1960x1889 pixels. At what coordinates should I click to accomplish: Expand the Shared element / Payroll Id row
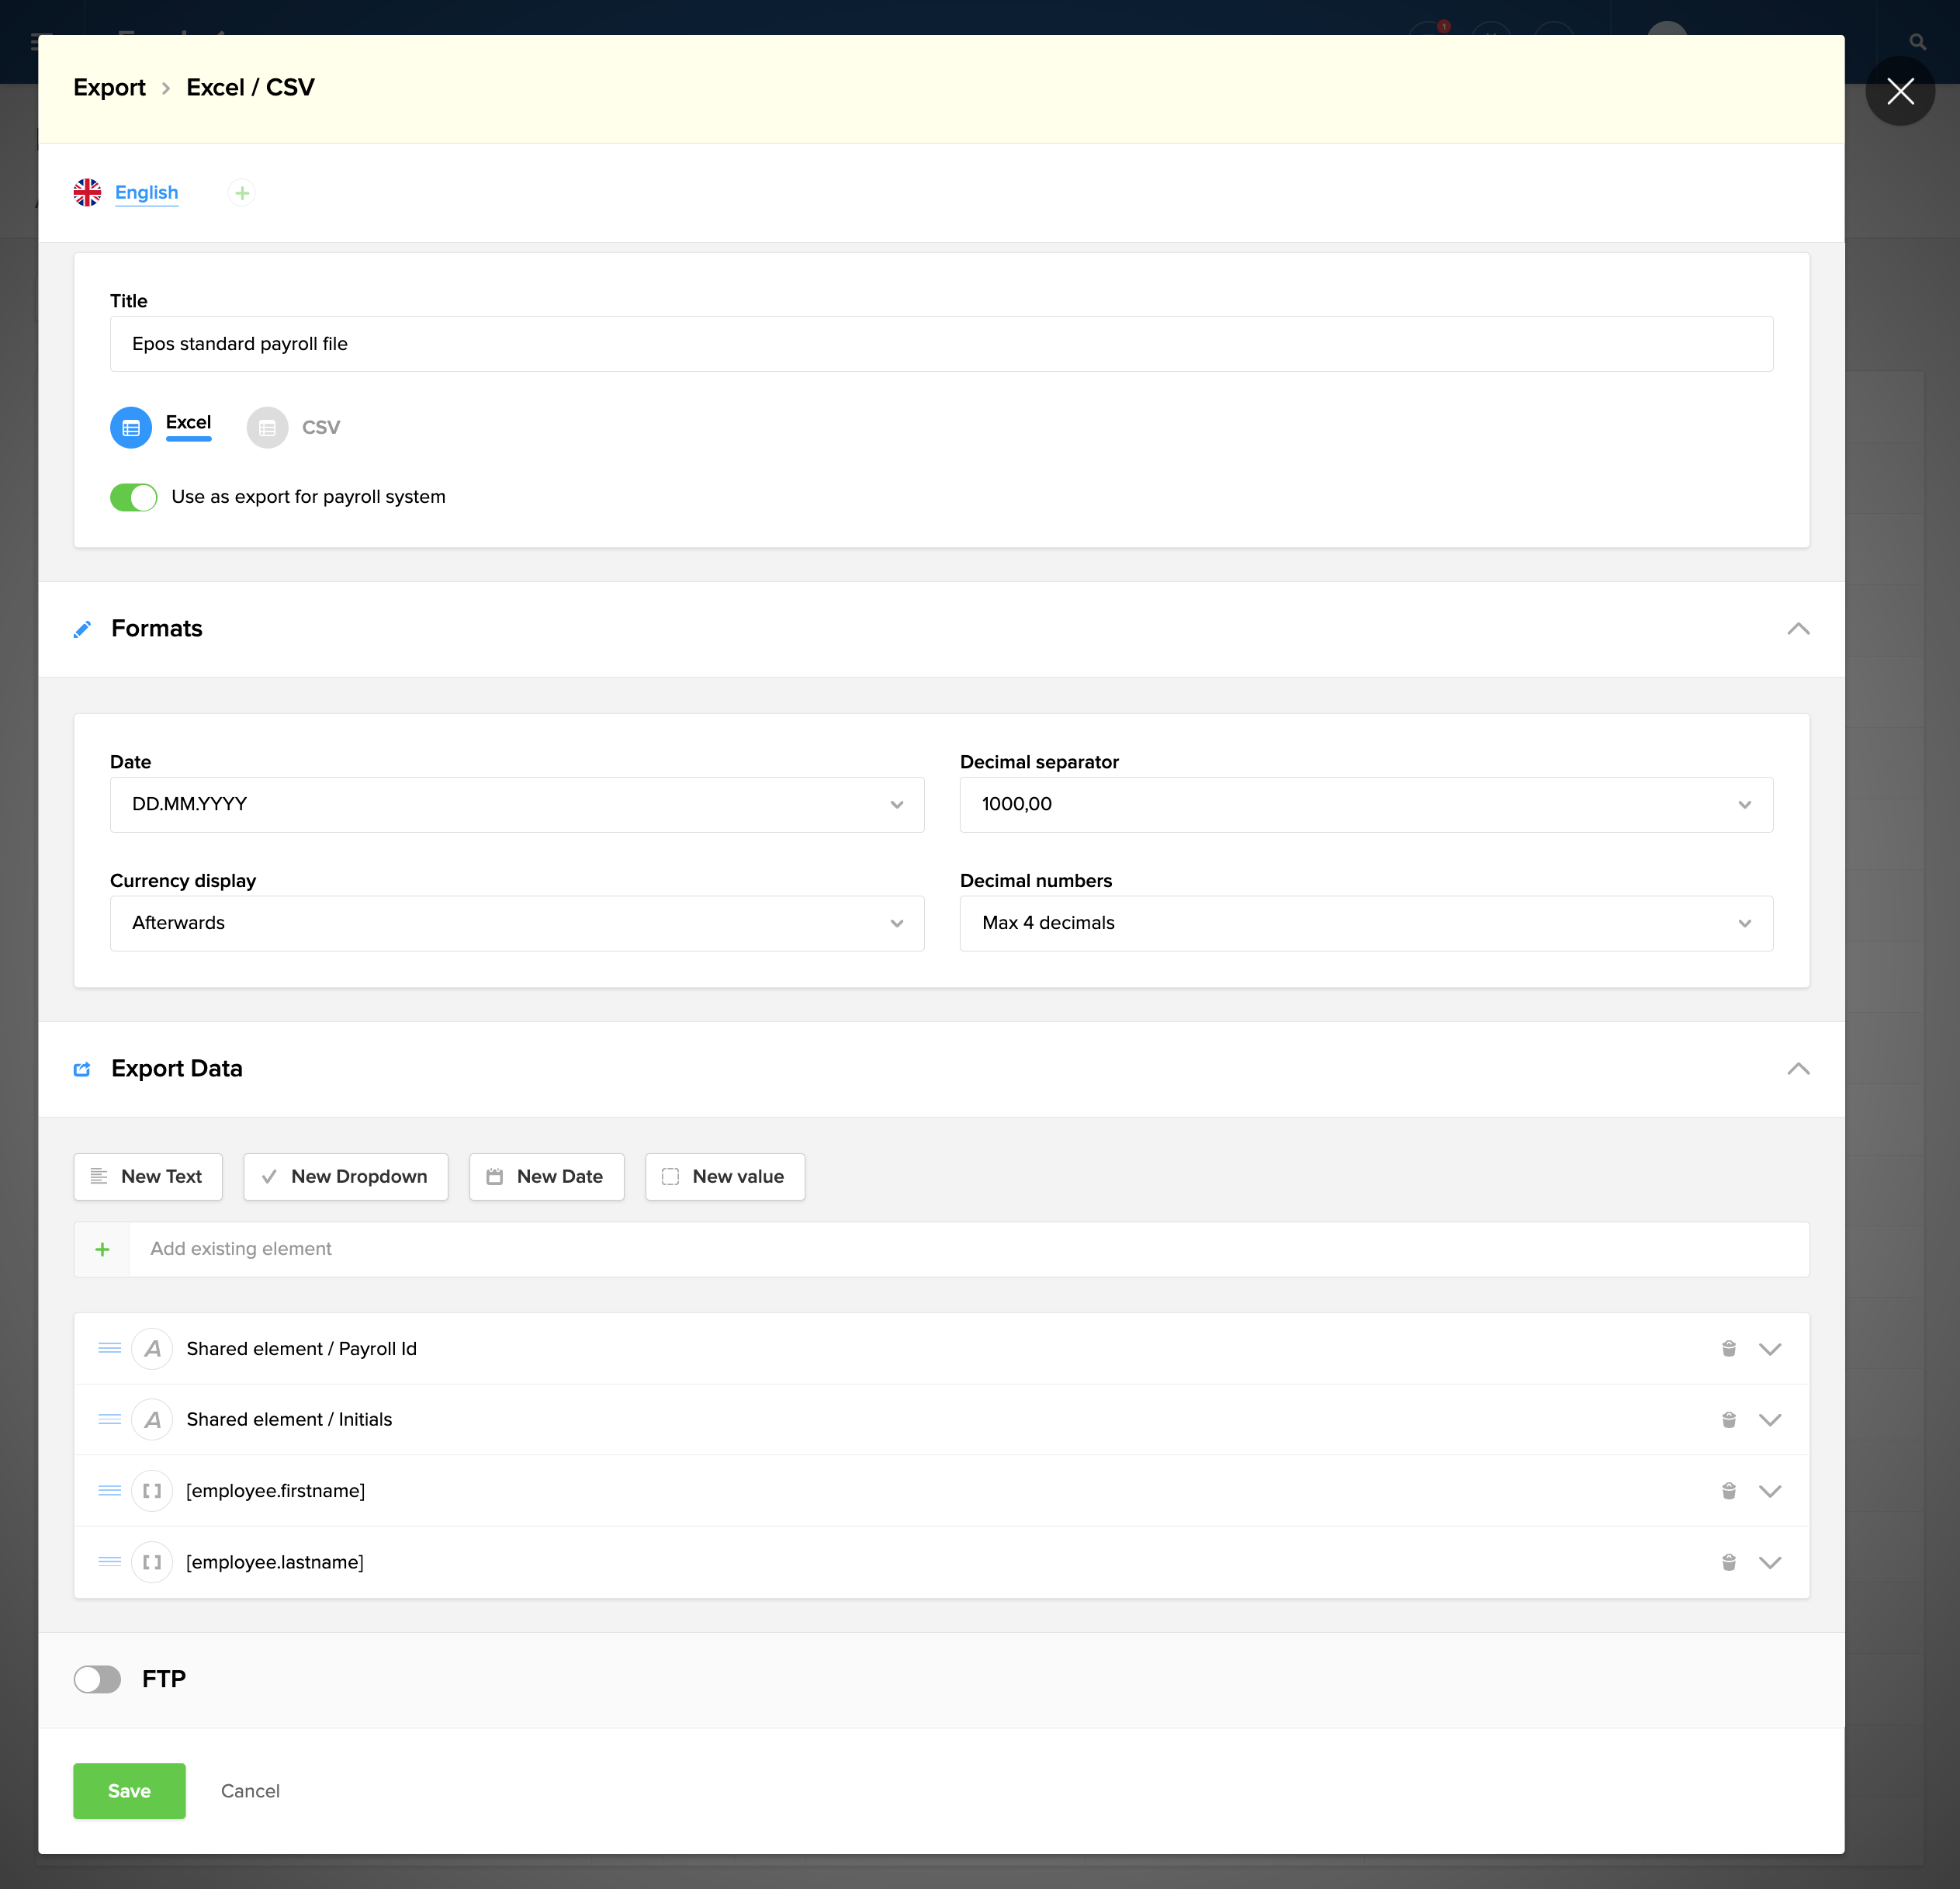click(1769, 1349)
